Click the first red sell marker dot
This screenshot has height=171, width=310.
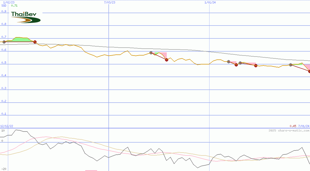(35, 42)
